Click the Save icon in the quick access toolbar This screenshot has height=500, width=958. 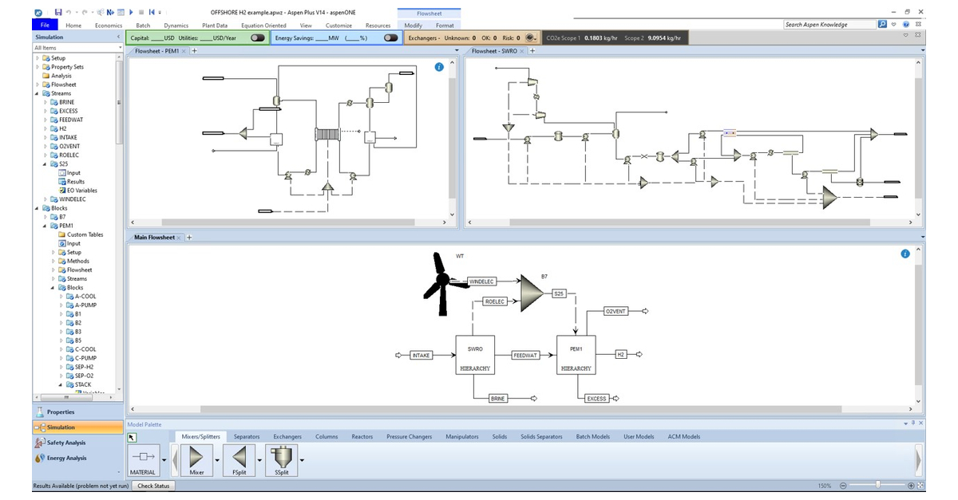tap(59, 12)
